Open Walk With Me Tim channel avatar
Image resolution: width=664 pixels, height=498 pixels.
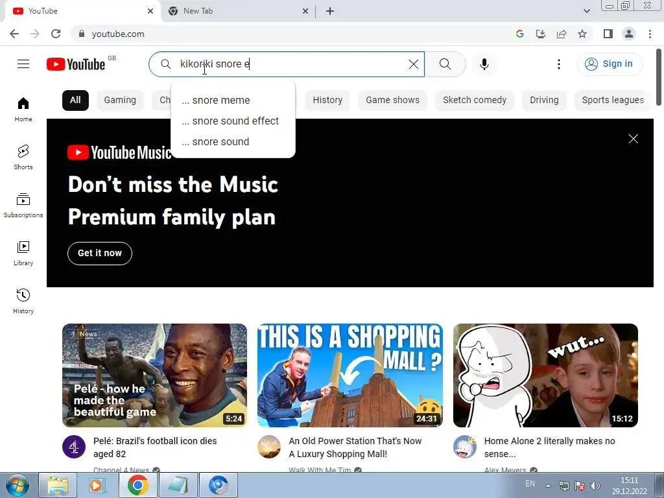coord(269,447)
